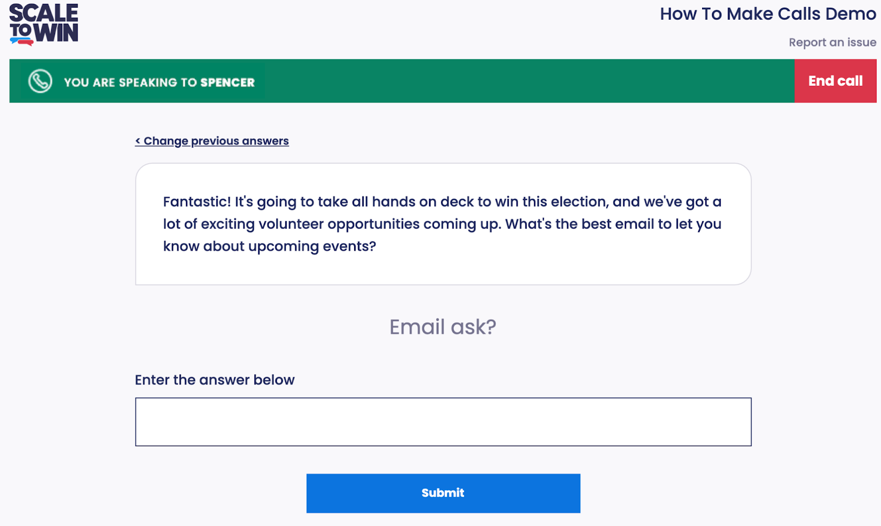Click the script's "know about upcoming events?" line
The height and width of the screenshot is (526, 881).
[x=269, y=246]
